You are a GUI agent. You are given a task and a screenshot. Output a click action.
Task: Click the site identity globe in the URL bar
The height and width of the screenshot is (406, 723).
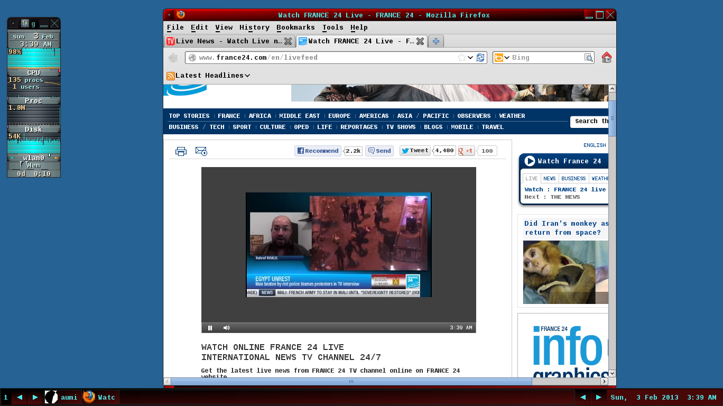point(192,58)
